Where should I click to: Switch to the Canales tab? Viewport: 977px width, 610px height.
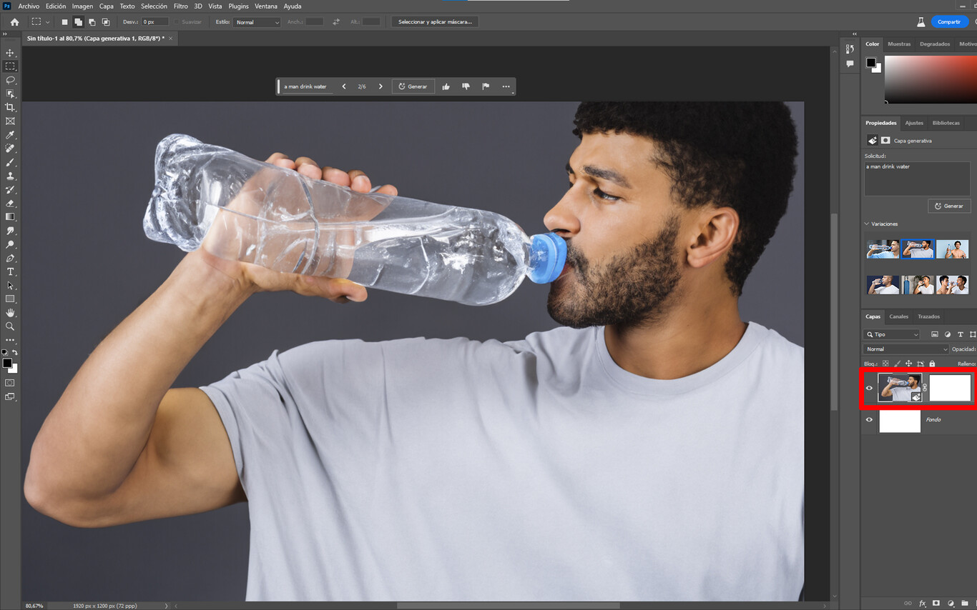(x=898, y=316)
